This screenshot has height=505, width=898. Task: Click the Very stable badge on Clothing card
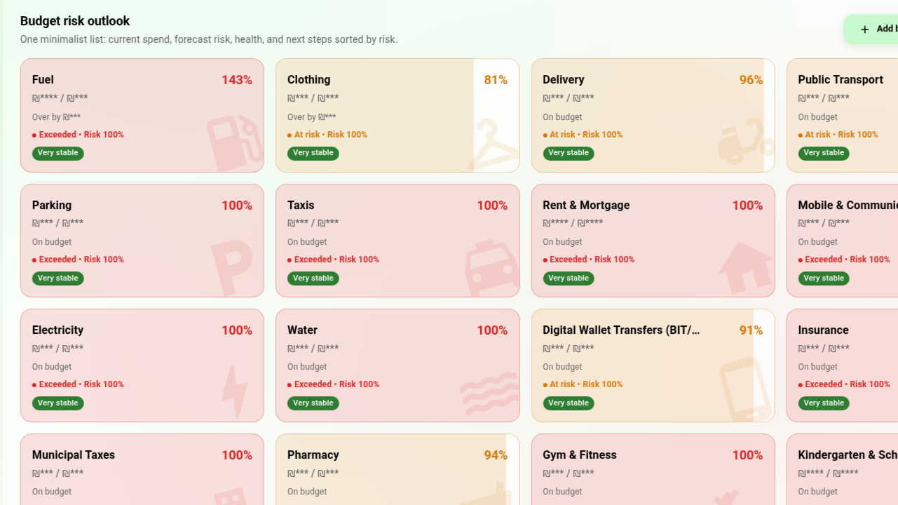(313, 153)
